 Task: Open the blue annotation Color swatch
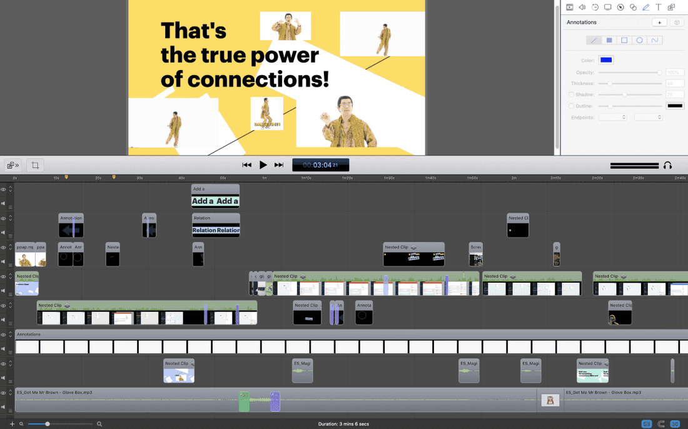pos(606,59)
